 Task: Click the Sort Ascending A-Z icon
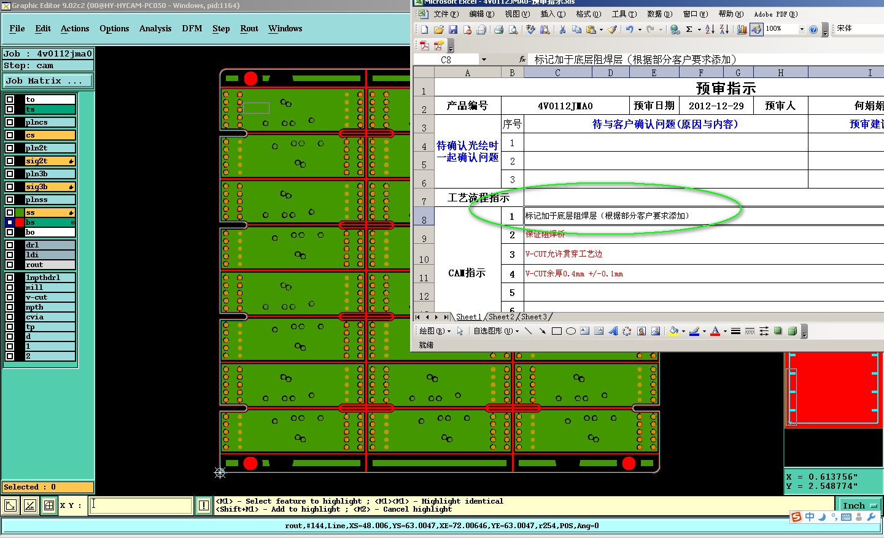click(710, 29)
